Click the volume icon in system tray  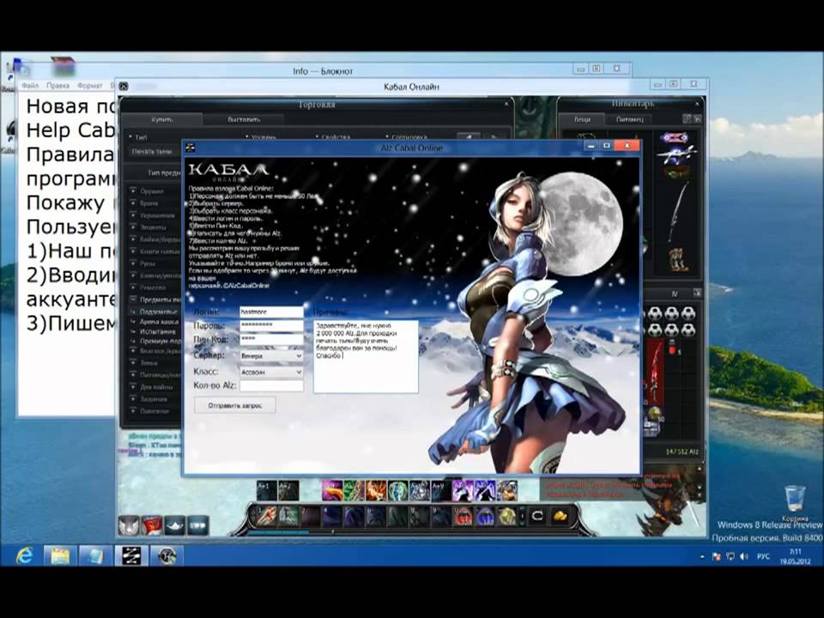(x=743, y=556)
